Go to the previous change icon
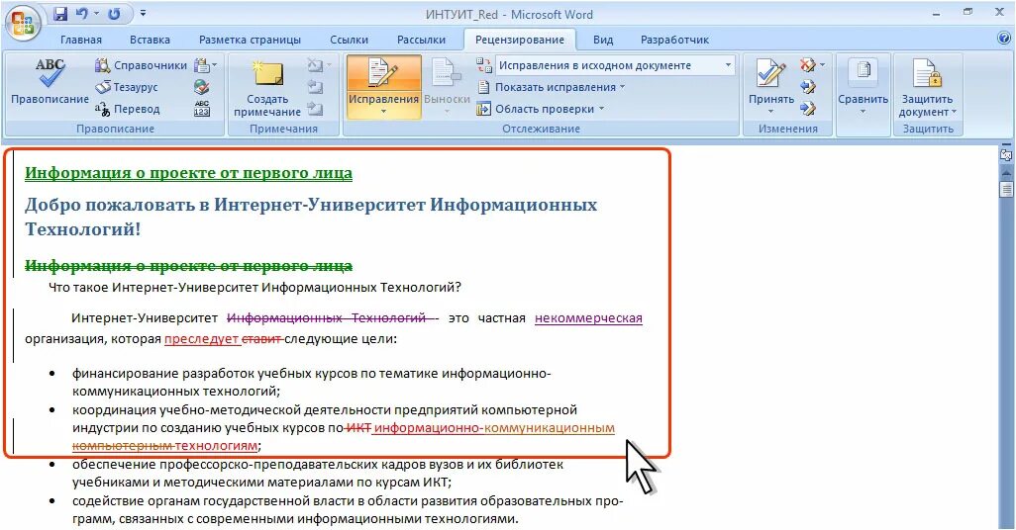The width and height of the screenshot is (1016, 530). [x=807, y=87]
